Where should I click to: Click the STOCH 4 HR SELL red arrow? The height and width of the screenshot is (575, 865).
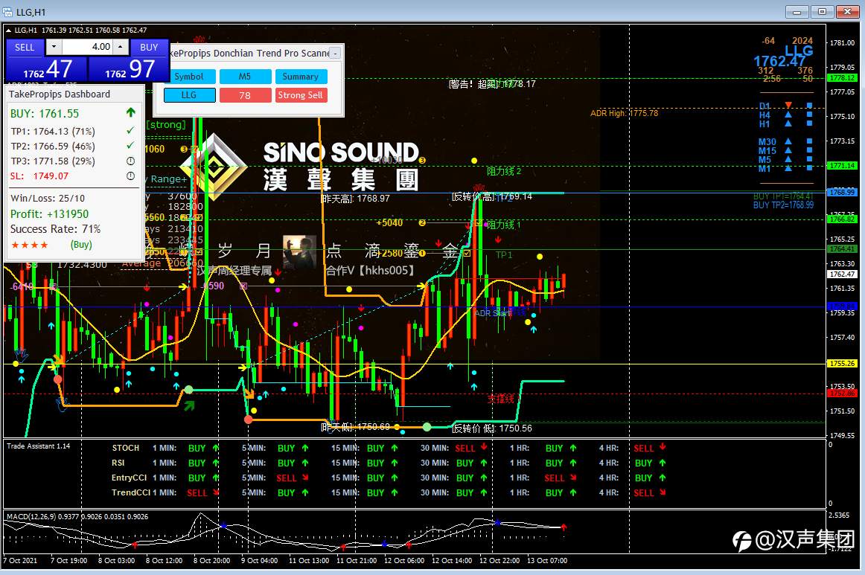(x=663, y=447)
